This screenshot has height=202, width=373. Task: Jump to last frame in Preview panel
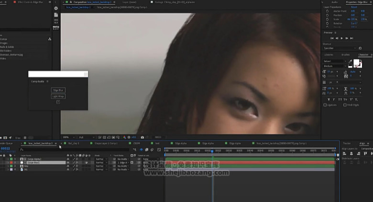351,38
